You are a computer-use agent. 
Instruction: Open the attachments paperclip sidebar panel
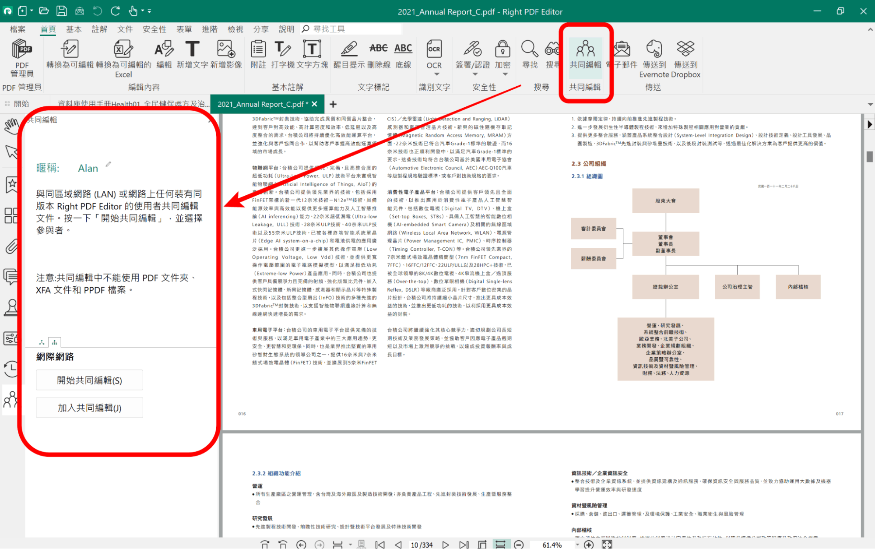[11, 246]
